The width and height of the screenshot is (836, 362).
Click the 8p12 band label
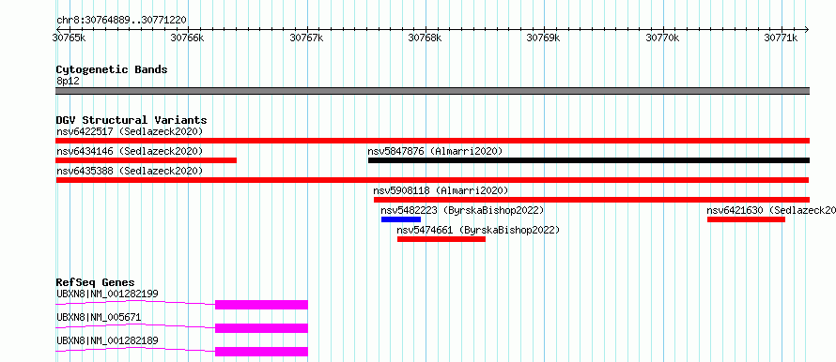68,81
